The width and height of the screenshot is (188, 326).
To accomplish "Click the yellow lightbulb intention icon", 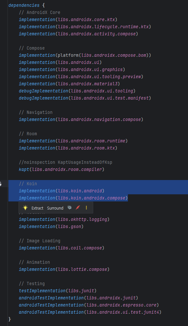I will coord(25,208).
